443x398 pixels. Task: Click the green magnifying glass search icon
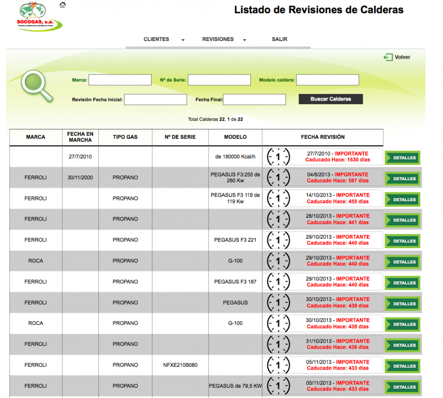(37, 86)
